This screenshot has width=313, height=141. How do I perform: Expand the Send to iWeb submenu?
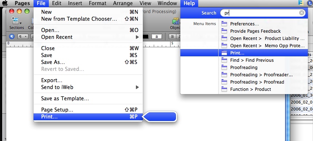(x=88, y=87)
